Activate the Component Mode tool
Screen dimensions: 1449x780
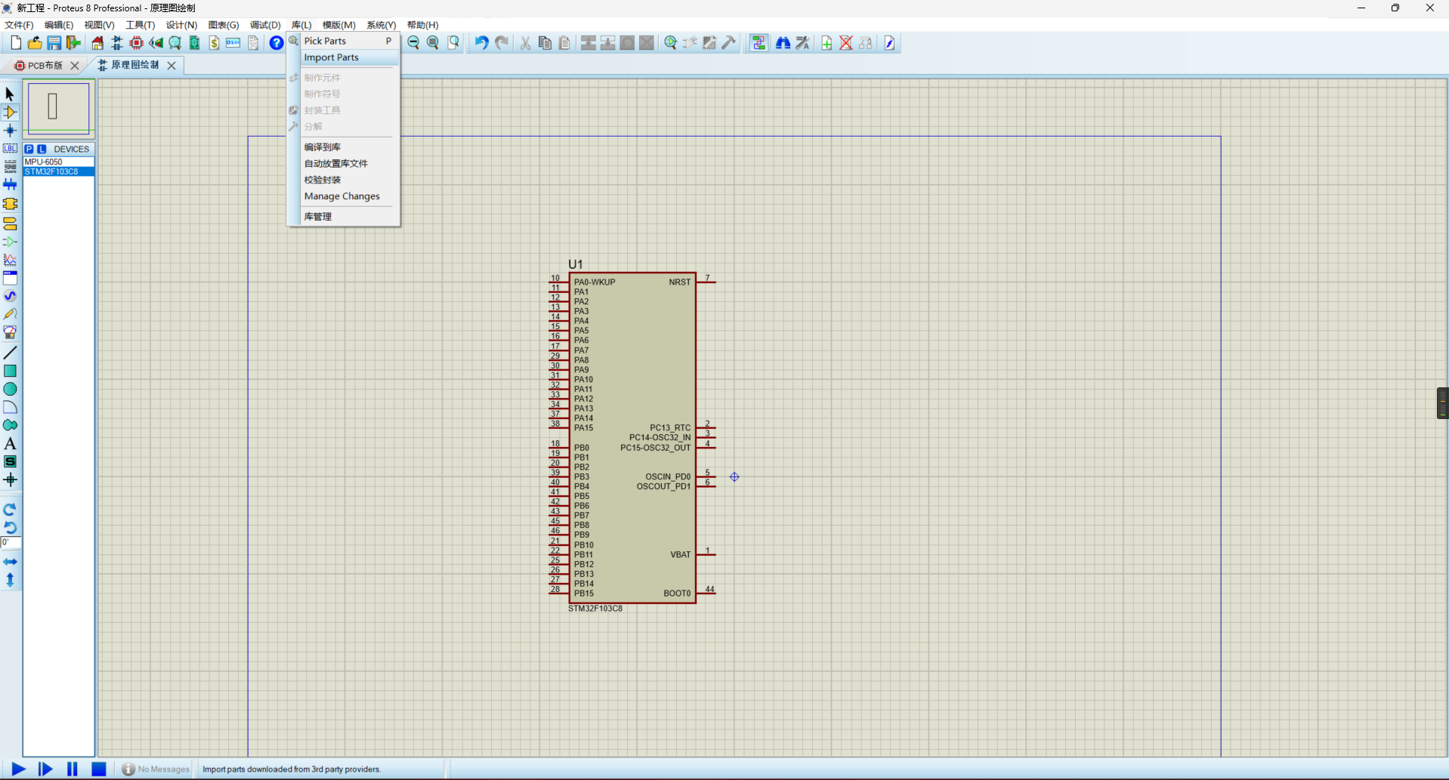[x=10, y=113]
